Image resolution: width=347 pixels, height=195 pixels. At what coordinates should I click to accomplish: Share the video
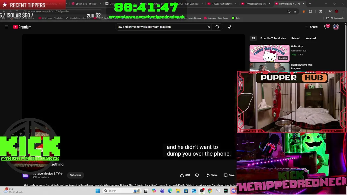tap(211, 175)
